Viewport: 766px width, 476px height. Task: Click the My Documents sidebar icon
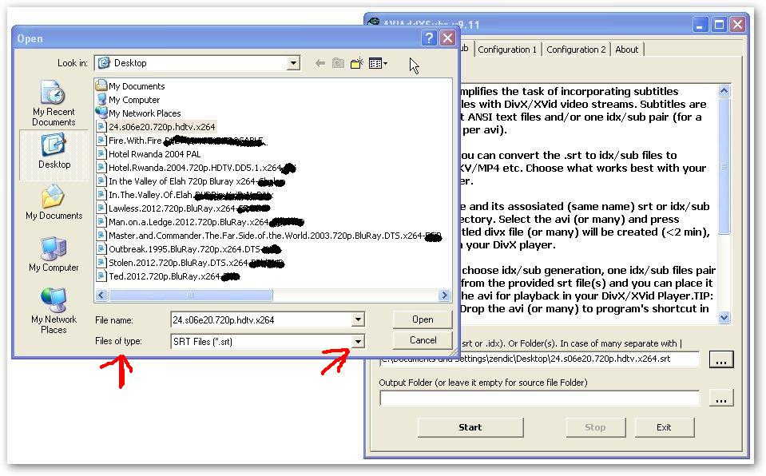click(x=54, y=203)
